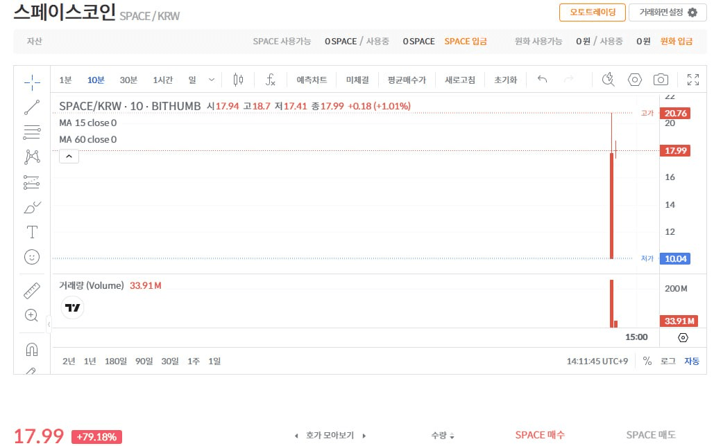Image resolution: width=714 pixels, height=446 pixels.
Task: Select the 30분 interval
Action: tap(128, 80)
